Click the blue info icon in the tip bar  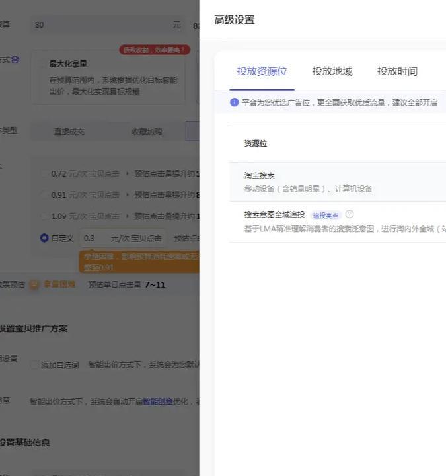click(234, 102)
